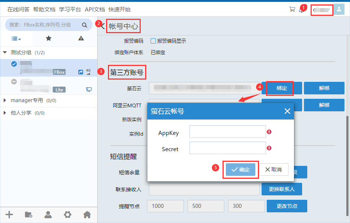The height and width of the screenshot is (223, 350).
Task: Collapse the 测试分组 group
Action: 5,53
